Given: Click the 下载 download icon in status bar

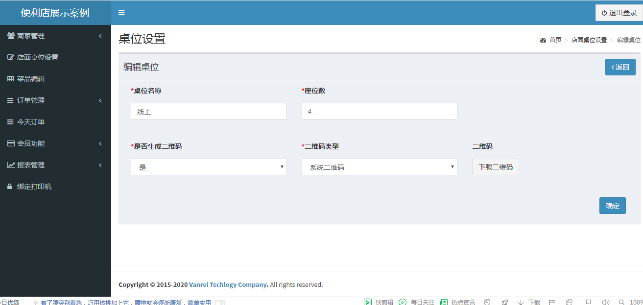Looking at the screenshot, I should point(521,302).
